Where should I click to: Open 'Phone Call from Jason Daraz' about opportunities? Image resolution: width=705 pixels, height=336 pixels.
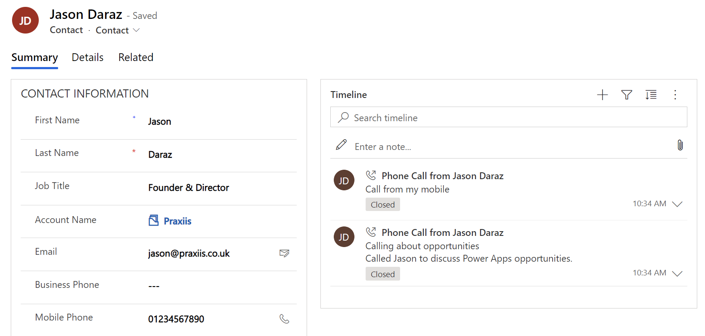click(442, 232)
